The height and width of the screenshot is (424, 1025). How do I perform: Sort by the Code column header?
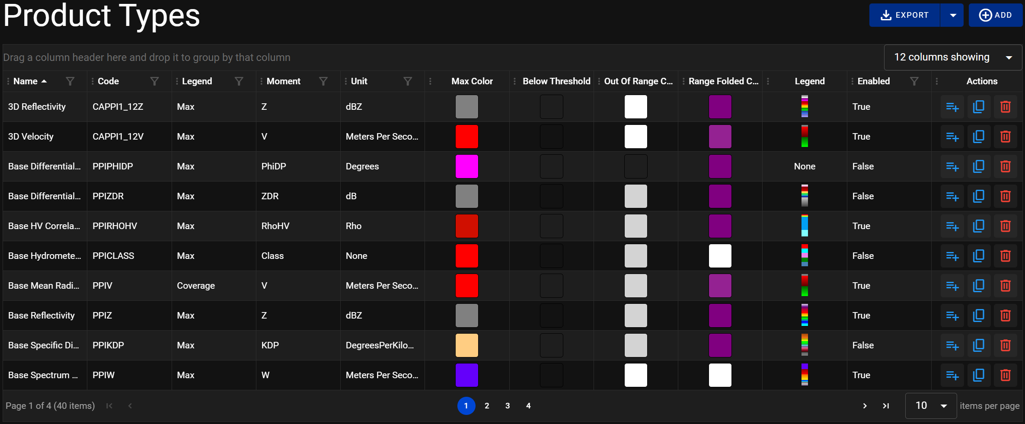coord(108,81)
